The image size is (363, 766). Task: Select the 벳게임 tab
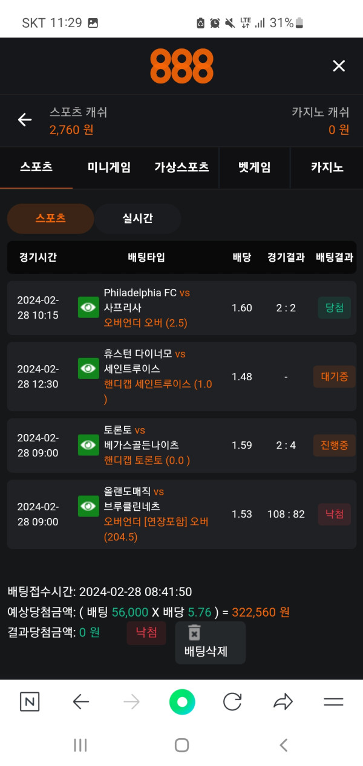[254, 167]
